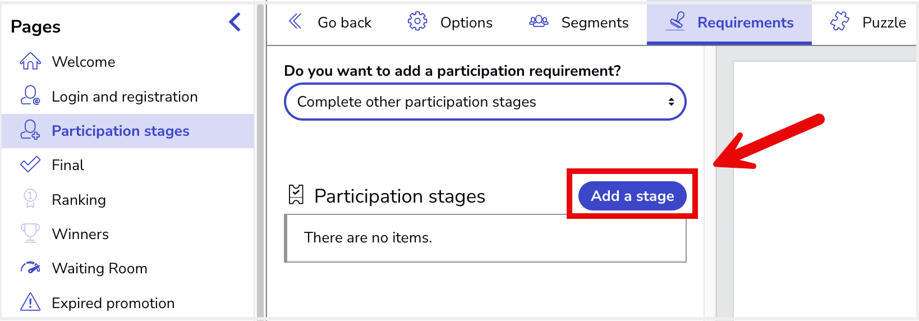
Task: Click the Welcome house icon
Action: (30, 61)
